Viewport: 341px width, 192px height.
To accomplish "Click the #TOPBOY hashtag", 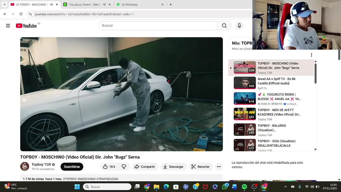I will coord(70,179).
